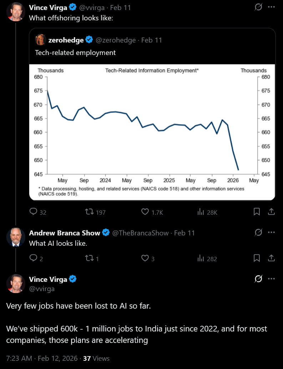283x369 pixels.
Task: Bookmark Andrew Branca Show's reply
Action: (x=257, y=258)
